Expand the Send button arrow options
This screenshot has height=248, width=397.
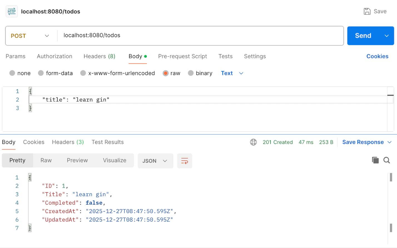point(386,36)
